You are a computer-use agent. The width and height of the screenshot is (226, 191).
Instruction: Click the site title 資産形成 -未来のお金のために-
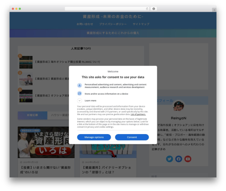[x=113, y=17]
